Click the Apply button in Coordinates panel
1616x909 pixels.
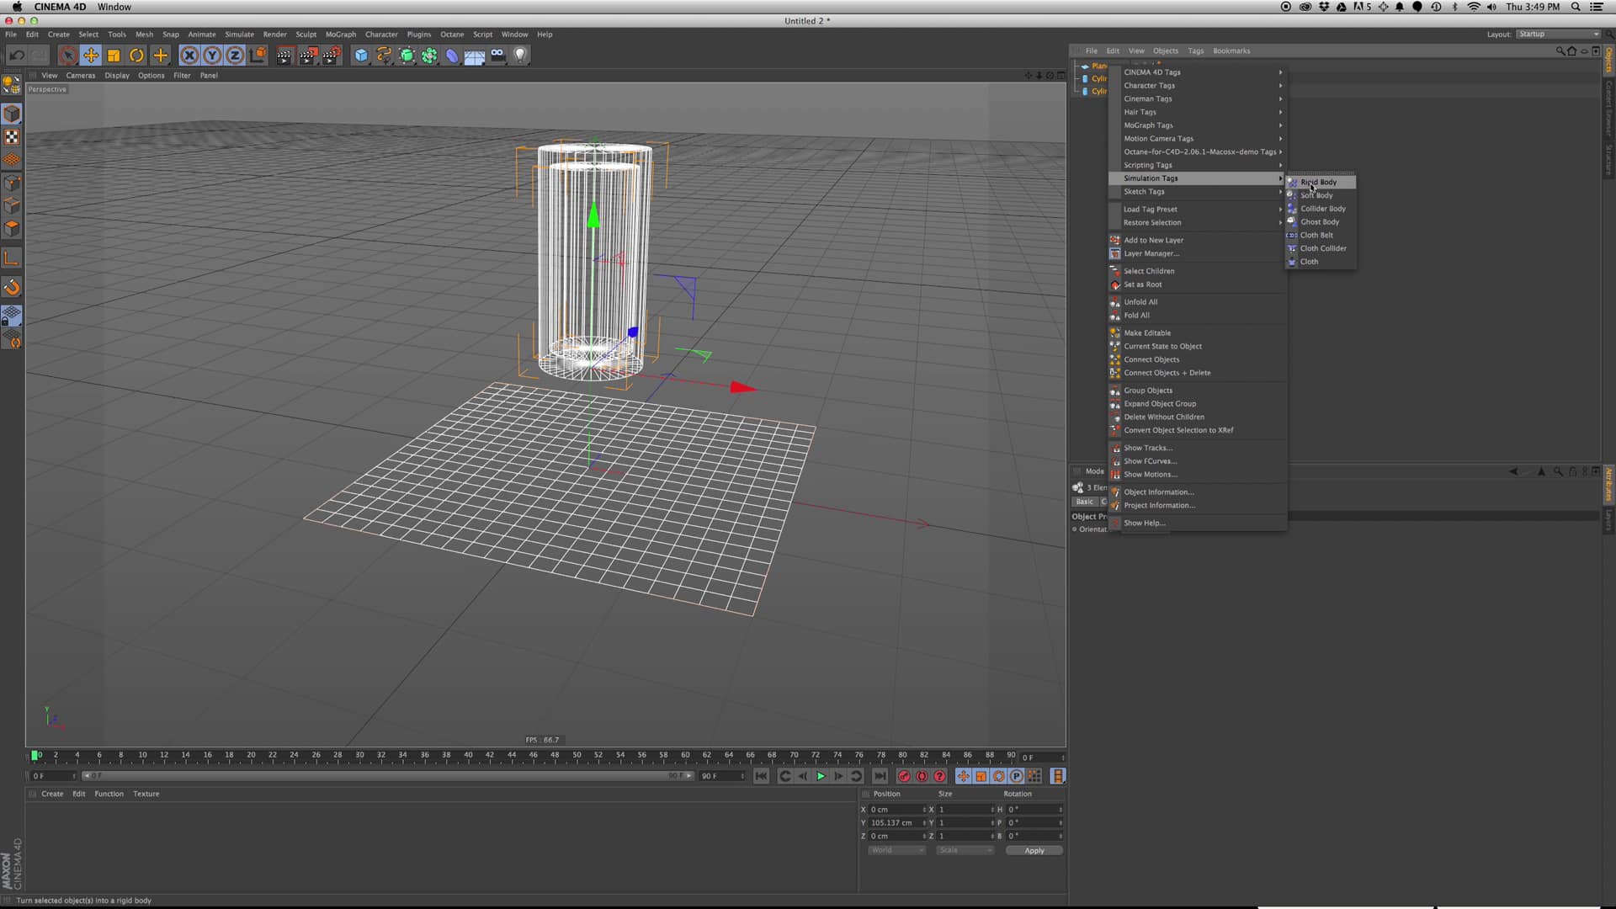[x=1034, y=850]
